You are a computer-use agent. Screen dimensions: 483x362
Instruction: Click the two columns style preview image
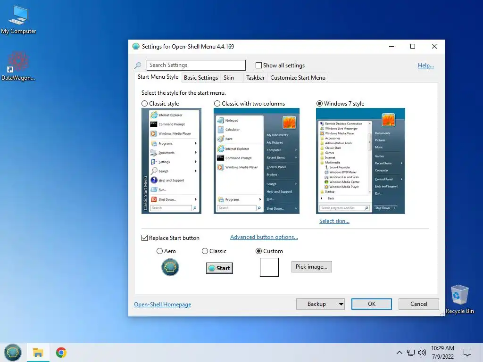[x=257, y=161]
